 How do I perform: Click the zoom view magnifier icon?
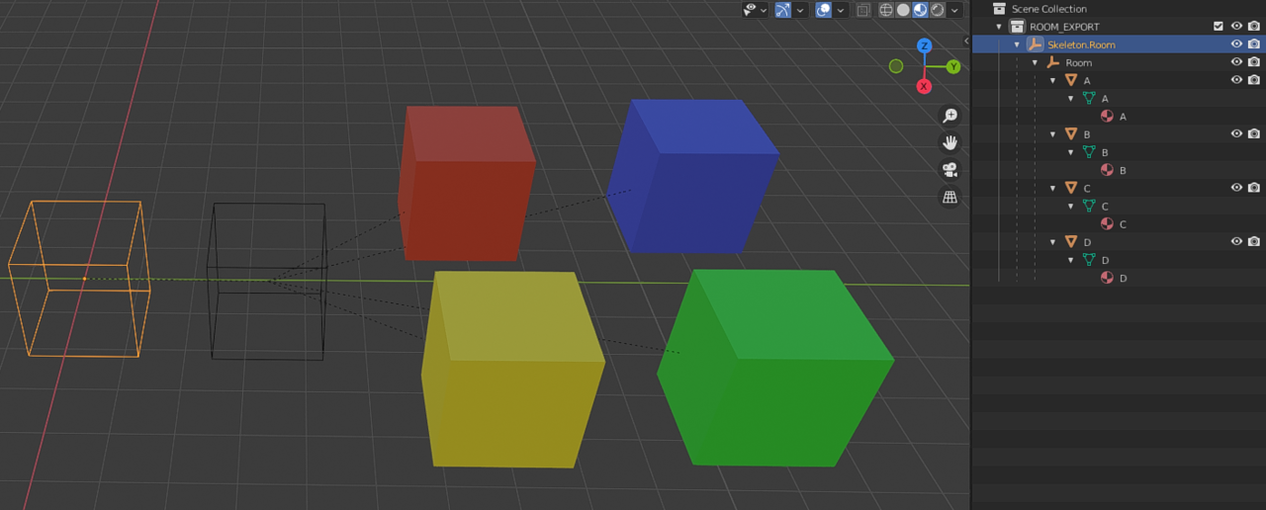[x=949, y=116]
